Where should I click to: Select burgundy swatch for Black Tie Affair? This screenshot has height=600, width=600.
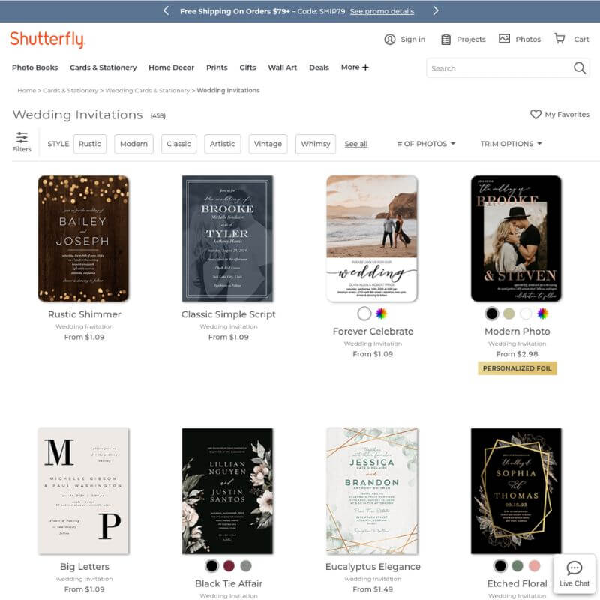pyautogui.click(x=229, y=565)
